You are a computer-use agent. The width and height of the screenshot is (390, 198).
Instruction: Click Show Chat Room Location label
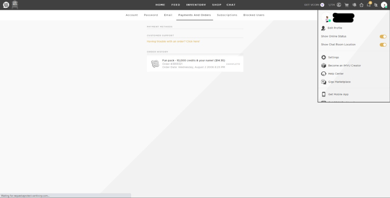tap(338, 45)
